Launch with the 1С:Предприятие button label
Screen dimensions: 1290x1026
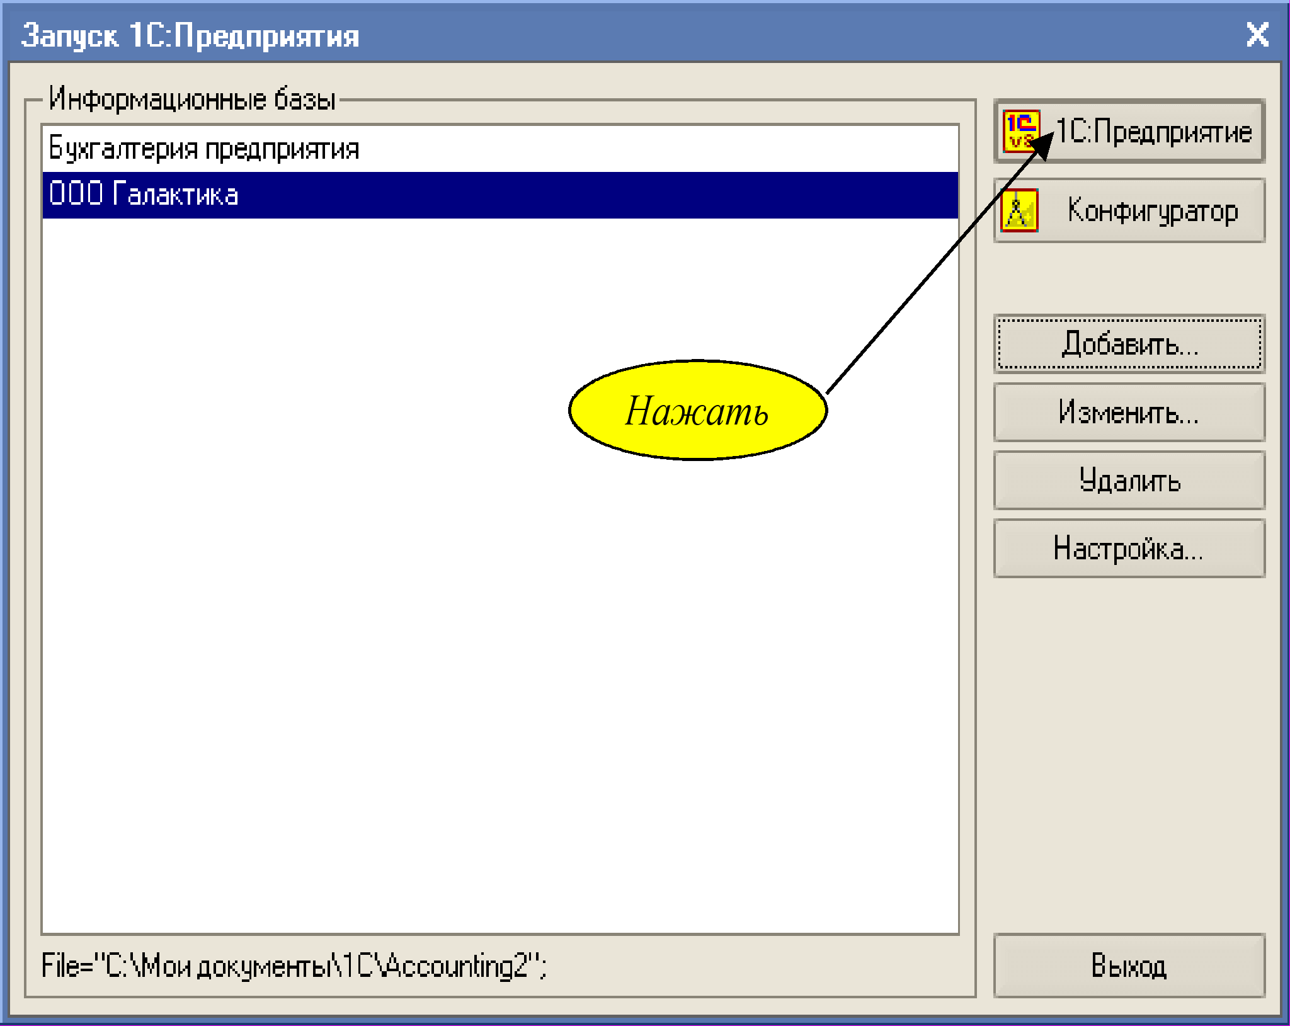1153,132
